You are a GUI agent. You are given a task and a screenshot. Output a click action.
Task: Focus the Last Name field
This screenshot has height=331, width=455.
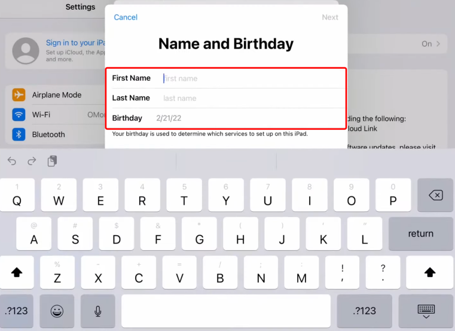point(226,98)
